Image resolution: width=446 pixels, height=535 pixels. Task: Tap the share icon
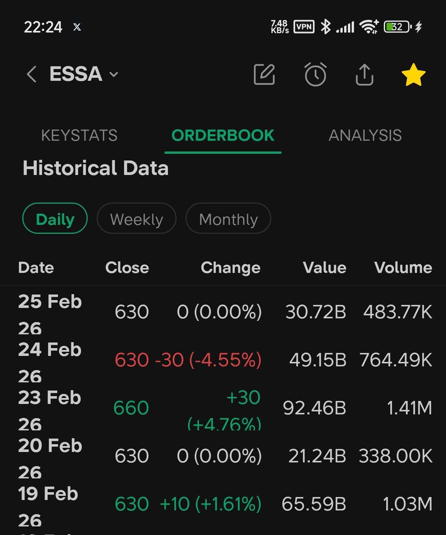(364, 74)
